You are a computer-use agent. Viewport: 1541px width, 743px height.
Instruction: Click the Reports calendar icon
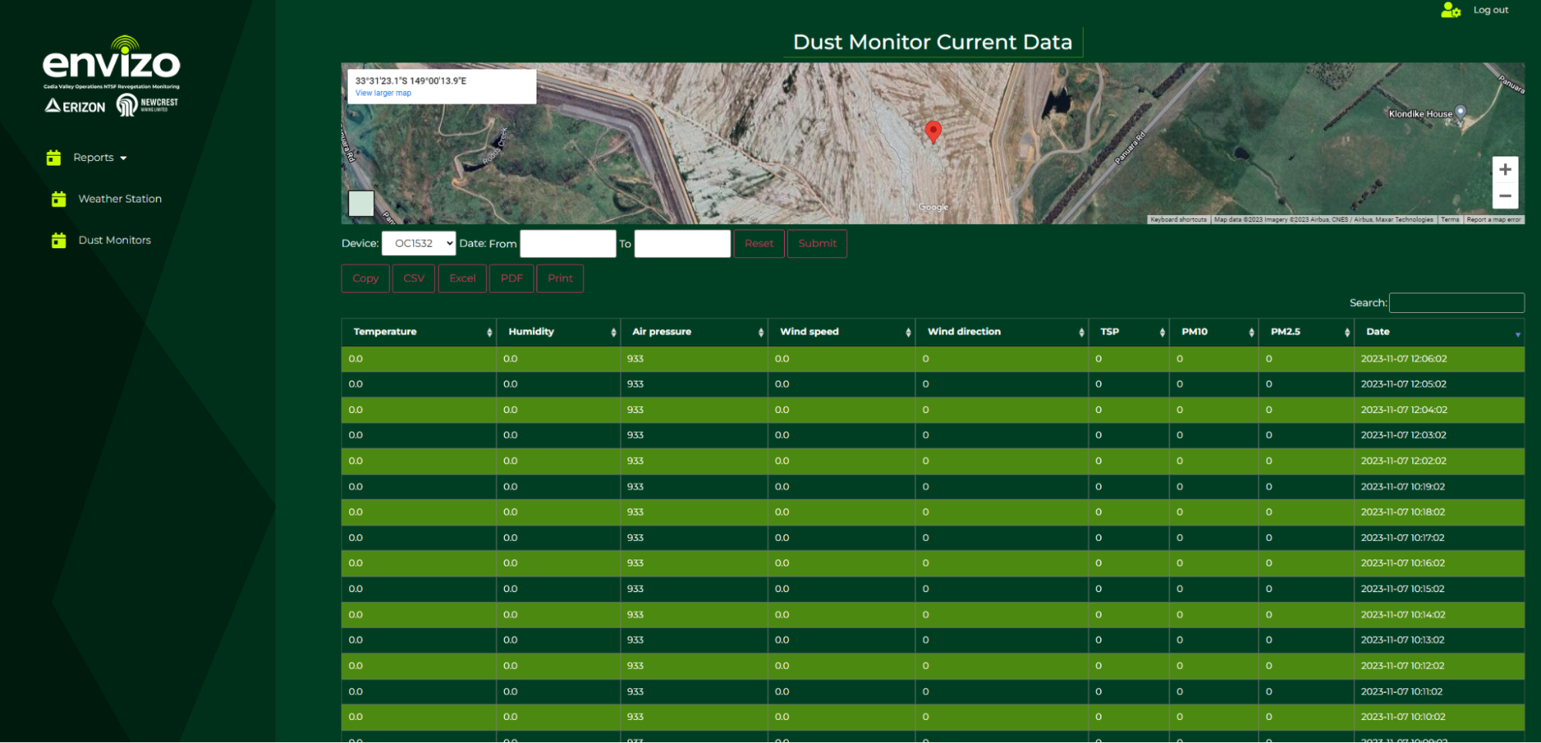click(x=53, y=157)
